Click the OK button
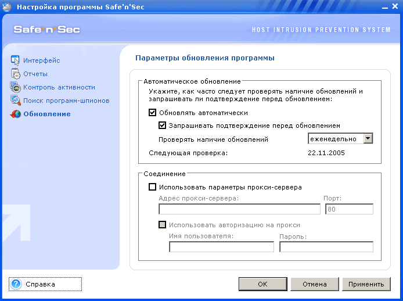403x301 pixels. (263, 284)
